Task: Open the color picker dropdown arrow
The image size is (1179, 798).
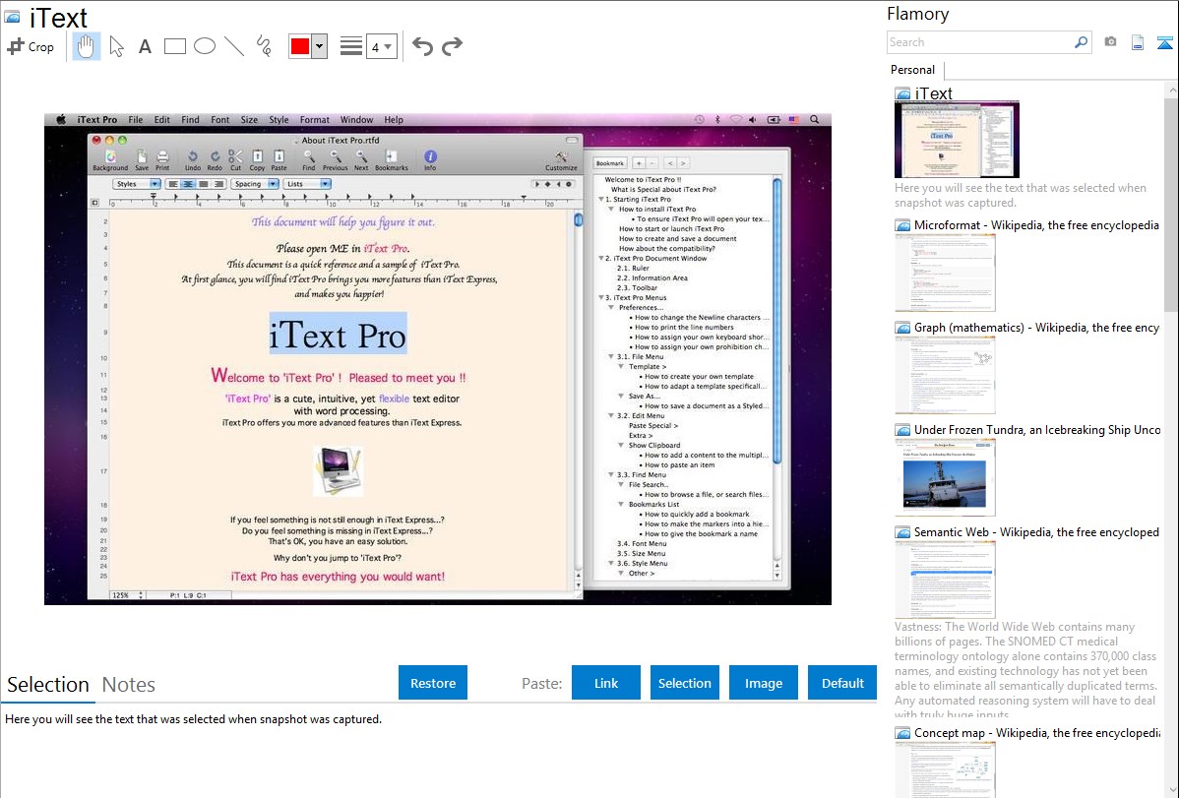Action: (319, 46)
